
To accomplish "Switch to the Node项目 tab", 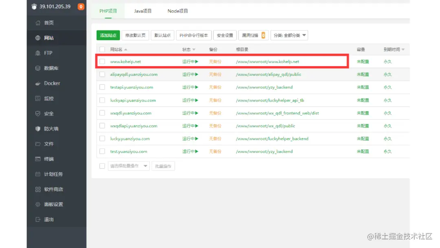I will tap(178, 11).
